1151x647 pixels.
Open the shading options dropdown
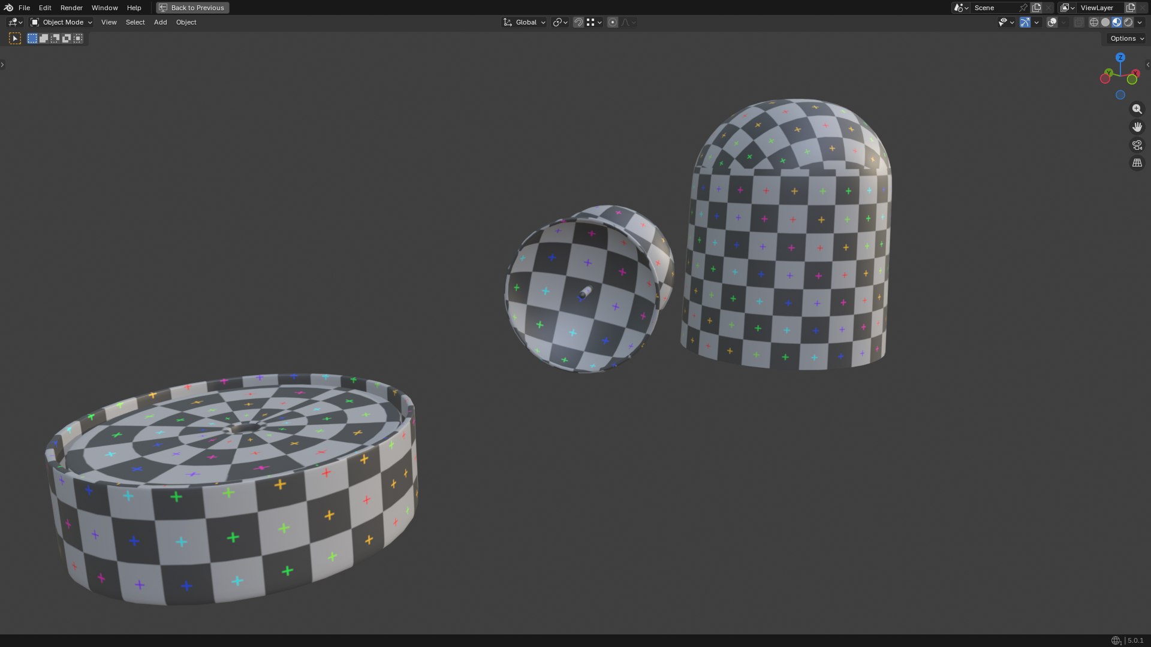coord(1140,22)
